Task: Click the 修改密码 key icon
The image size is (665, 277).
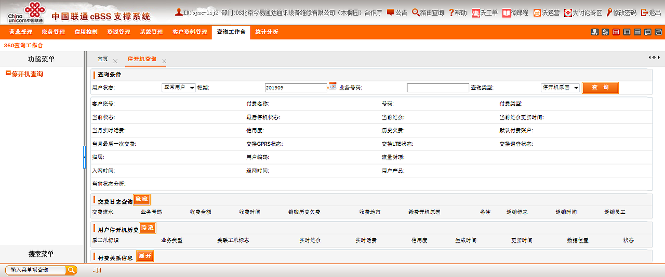Action: click(x=609, y=12)
